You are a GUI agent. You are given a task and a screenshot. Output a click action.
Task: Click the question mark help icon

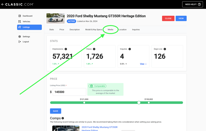(199, 4)
